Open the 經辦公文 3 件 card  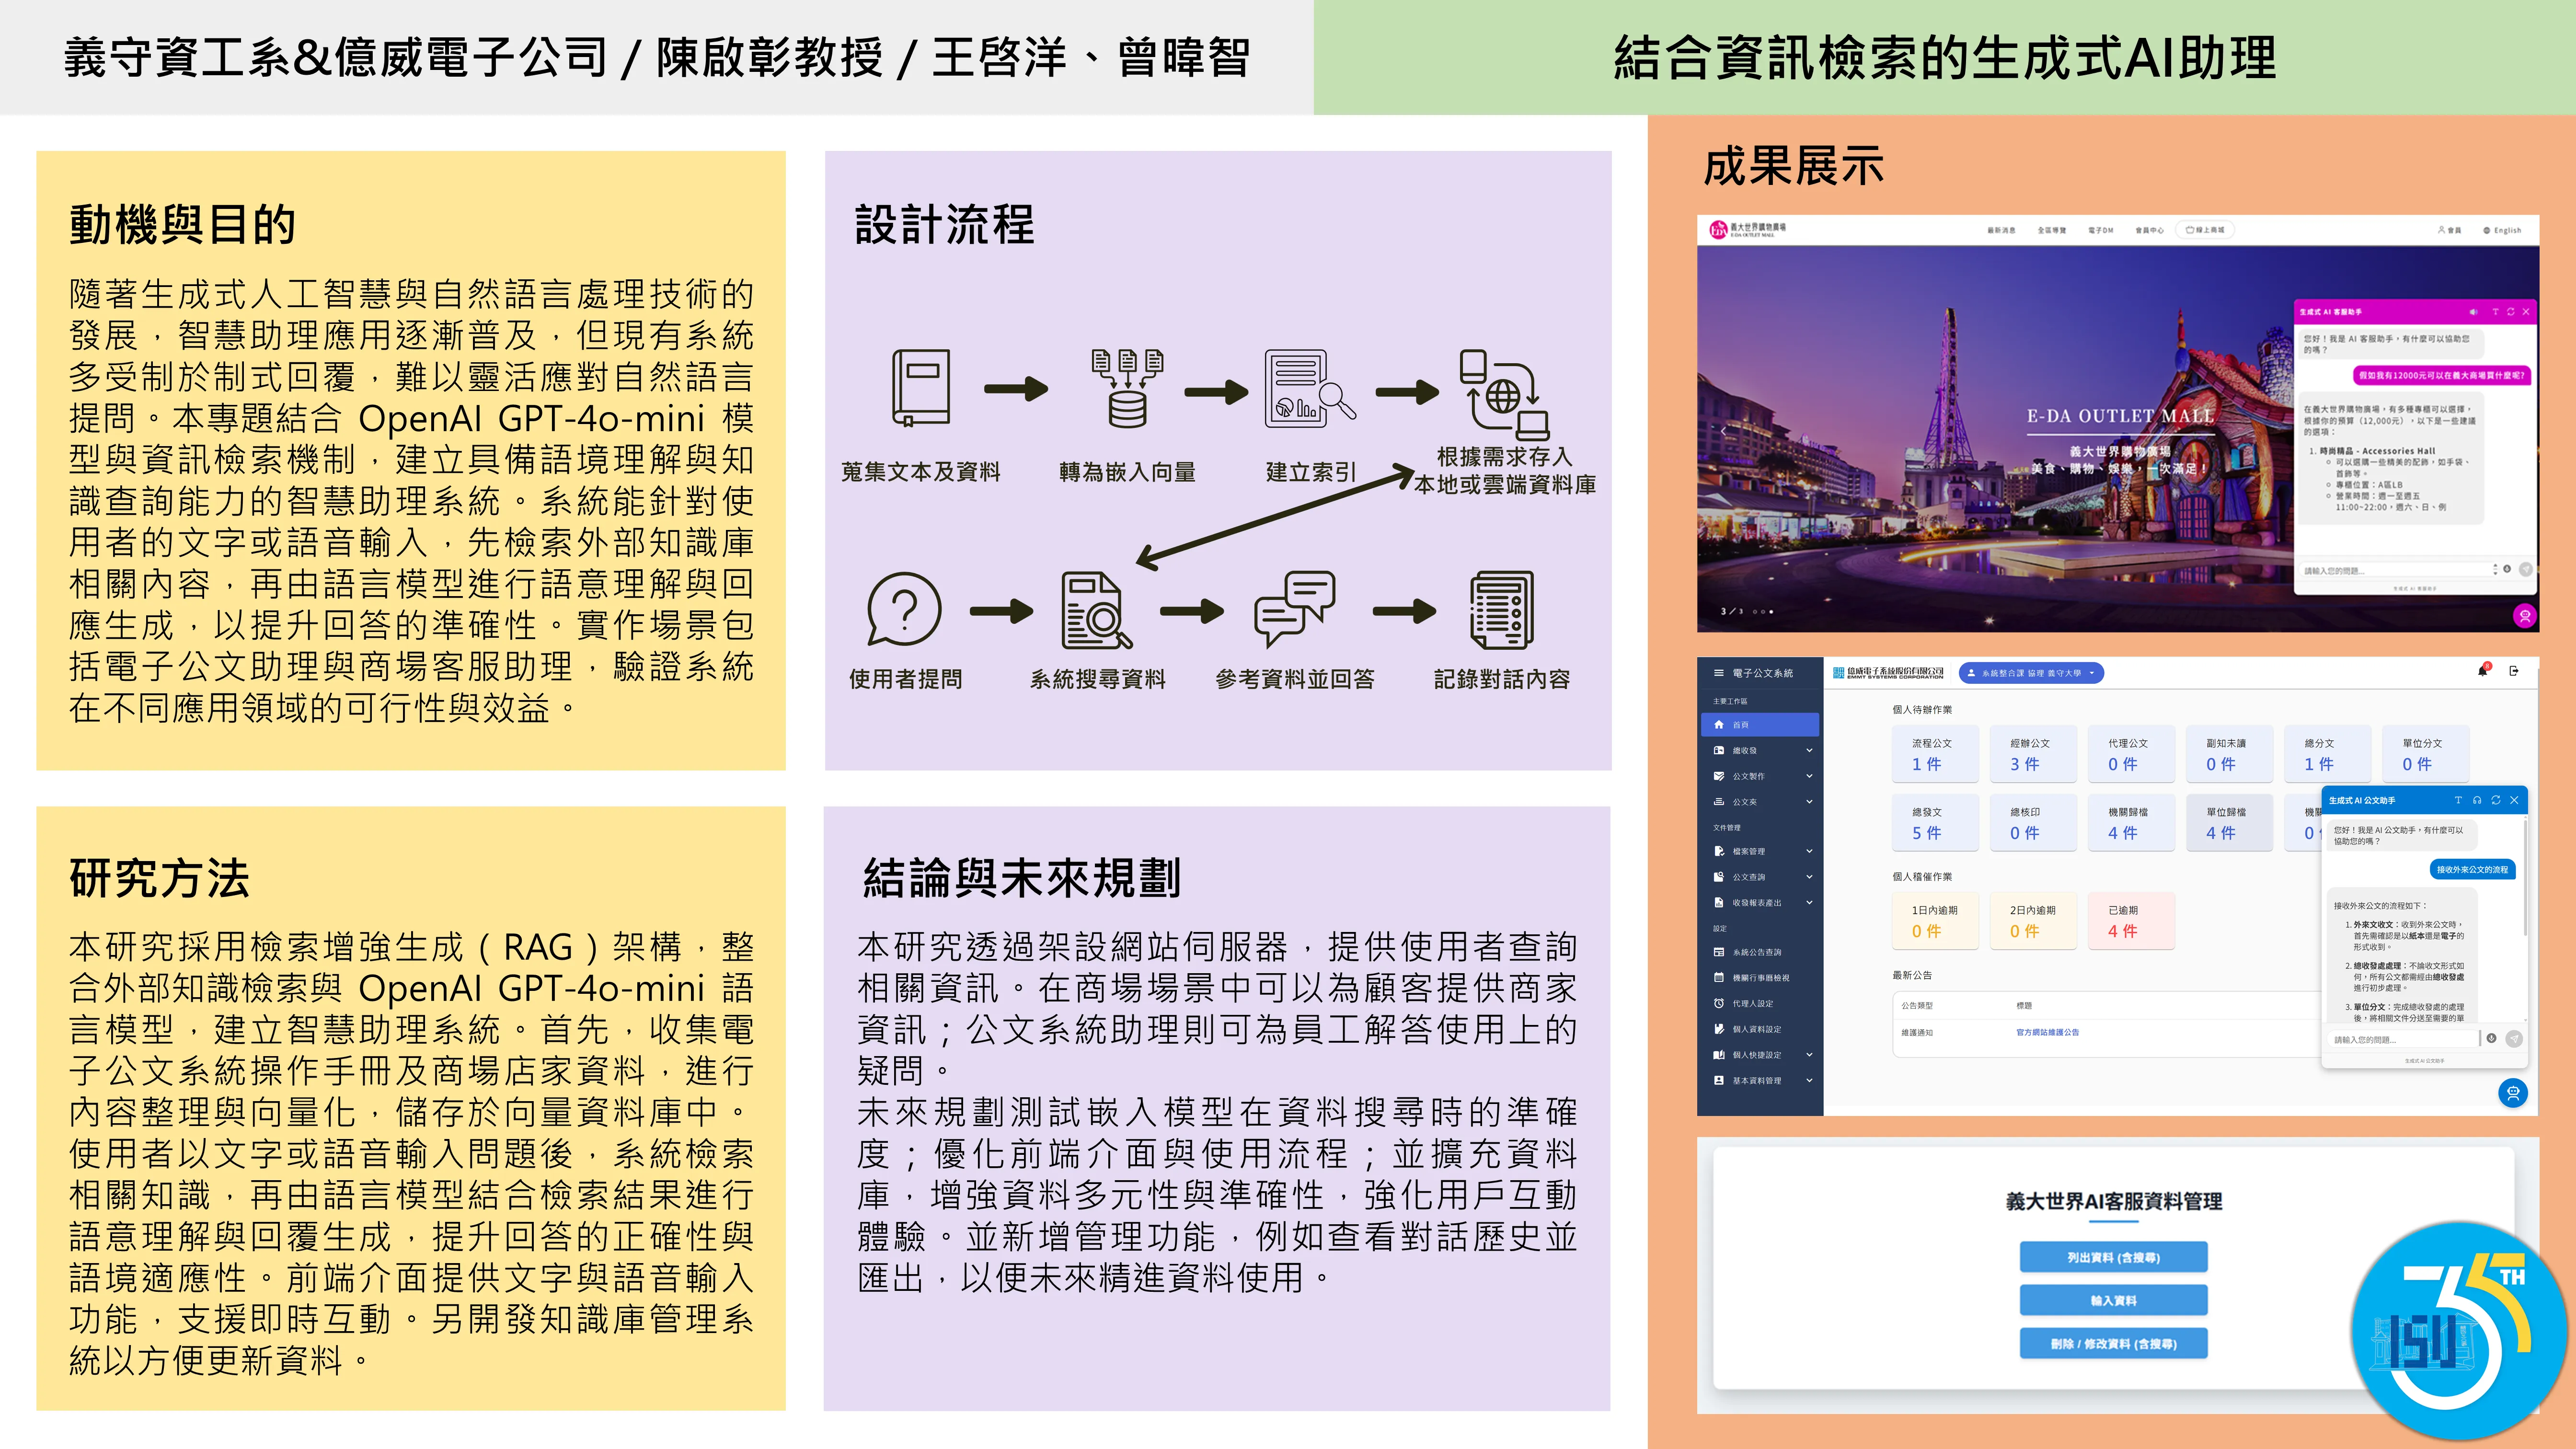click(2033, 754)
